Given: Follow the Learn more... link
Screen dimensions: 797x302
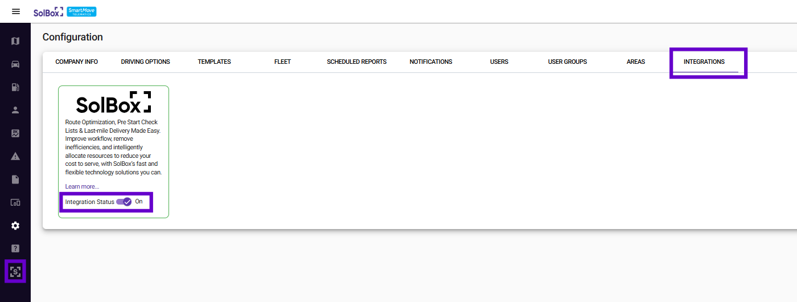Looking at the screenshot, I should [82, 186].
